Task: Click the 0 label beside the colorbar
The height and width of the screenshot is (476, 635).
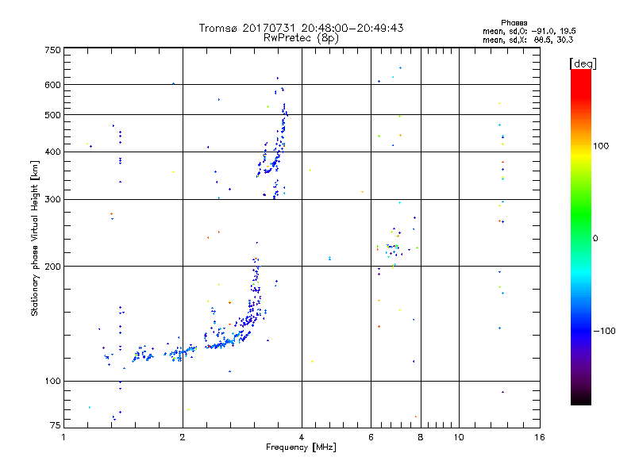Action: [x=595, y=239]
